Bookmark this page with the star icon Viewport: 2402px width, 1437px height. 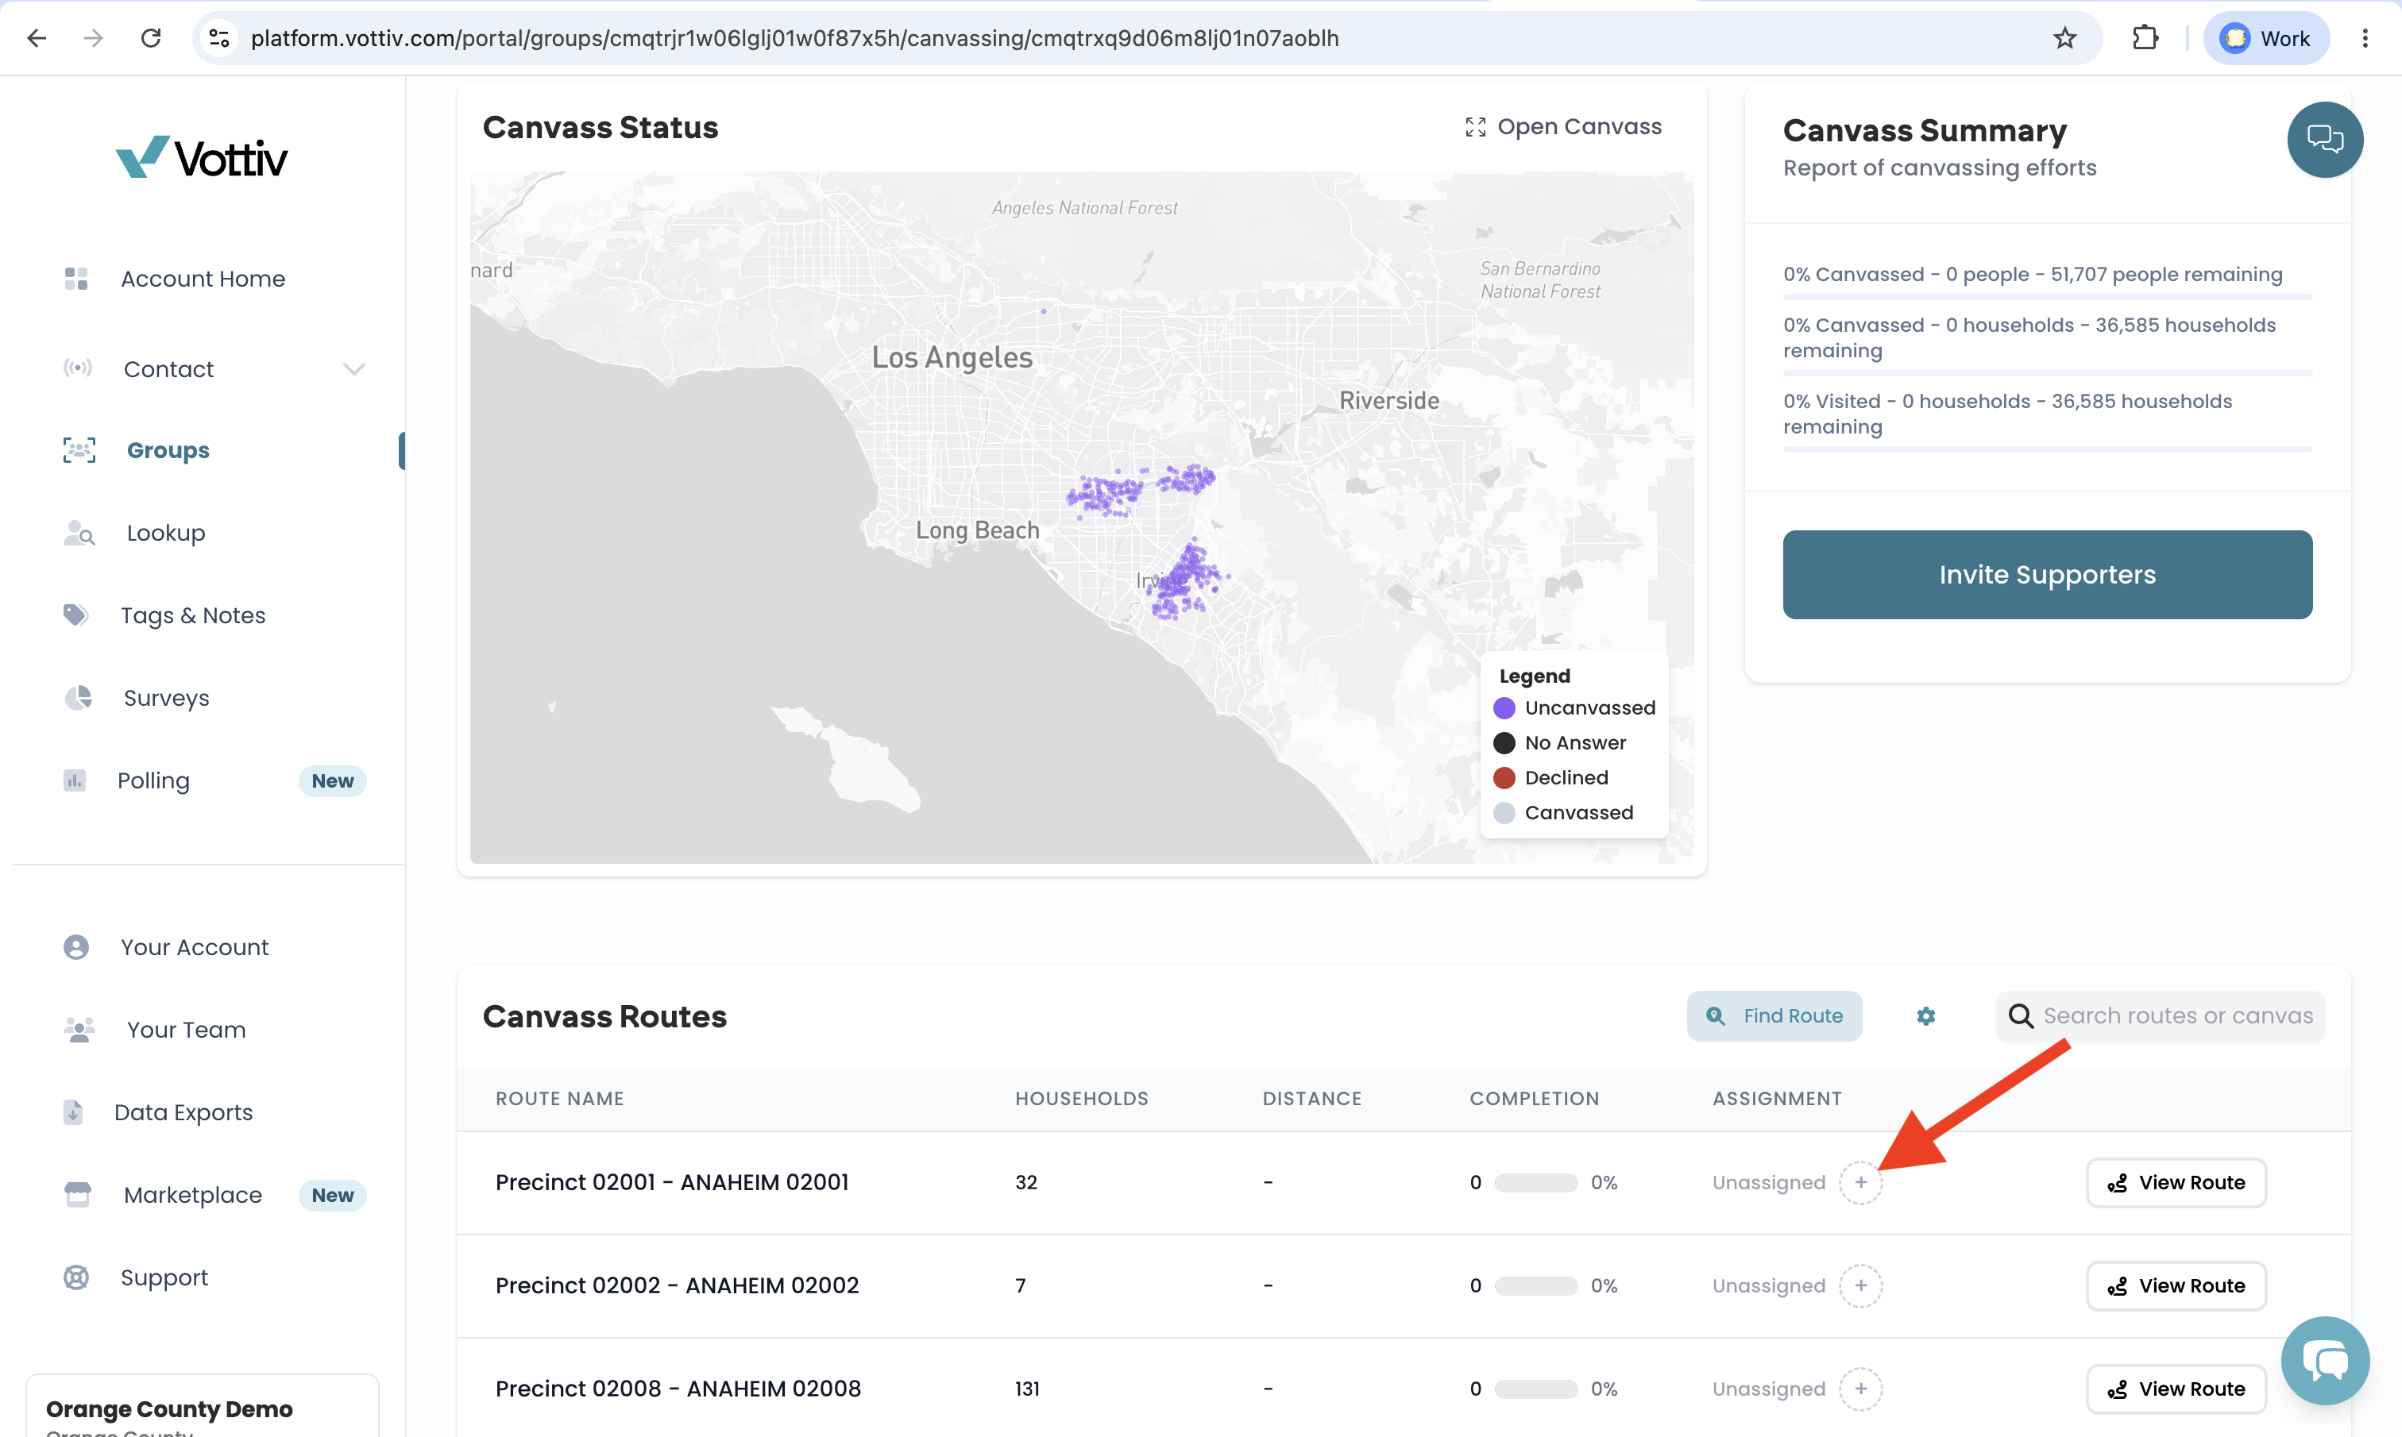2064,38
